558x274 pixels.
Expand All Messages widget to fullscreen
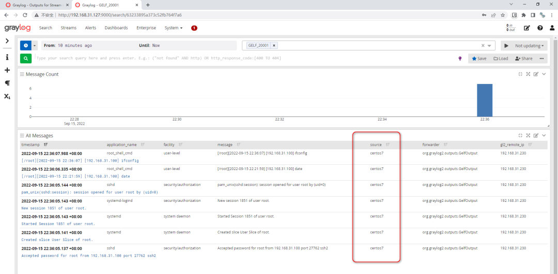pyautogui.click(x=528, y=135)
